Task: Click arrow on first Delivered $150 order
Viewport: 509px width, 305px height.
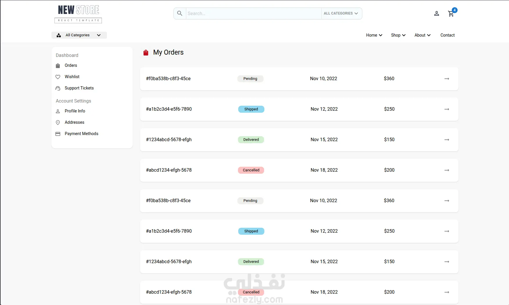Action: pos(447,140)
